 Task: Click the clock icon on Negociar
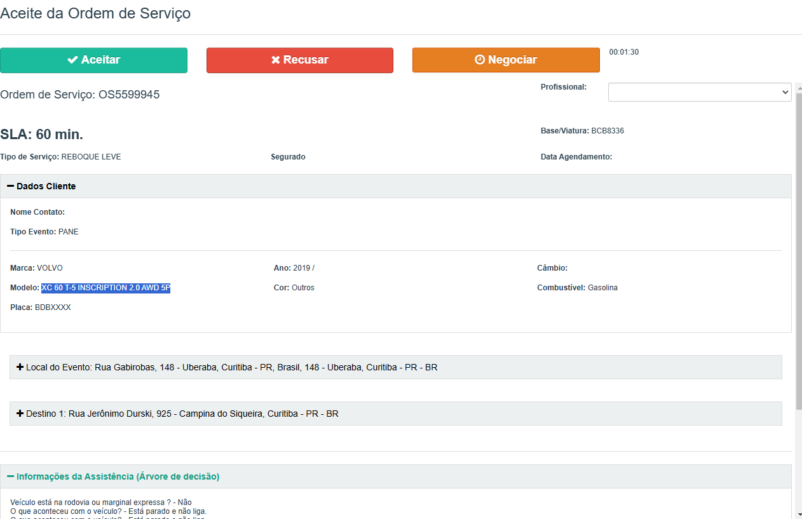pos(480,60)
